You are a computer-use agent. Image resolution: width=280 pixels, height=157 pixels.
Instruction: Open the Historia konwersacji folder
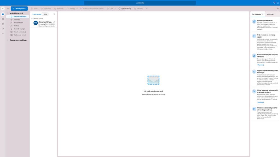[x=20, y=32]
